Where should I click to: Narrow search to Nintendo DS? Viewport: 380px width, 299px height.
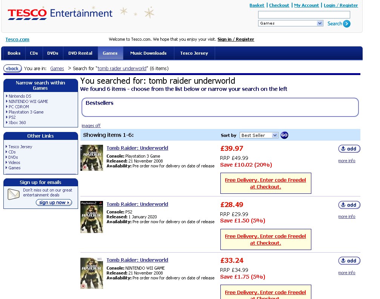pos(20,96)
